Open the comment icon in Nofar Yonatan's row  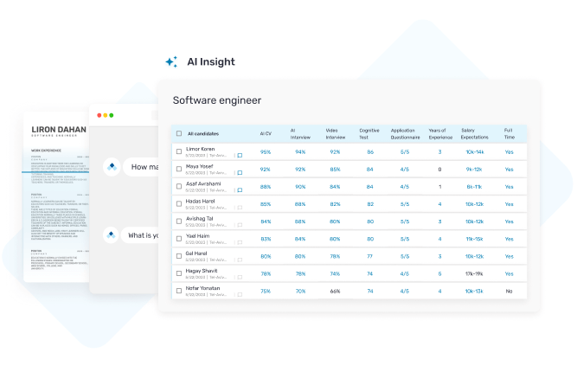click(x=240, y=295)
